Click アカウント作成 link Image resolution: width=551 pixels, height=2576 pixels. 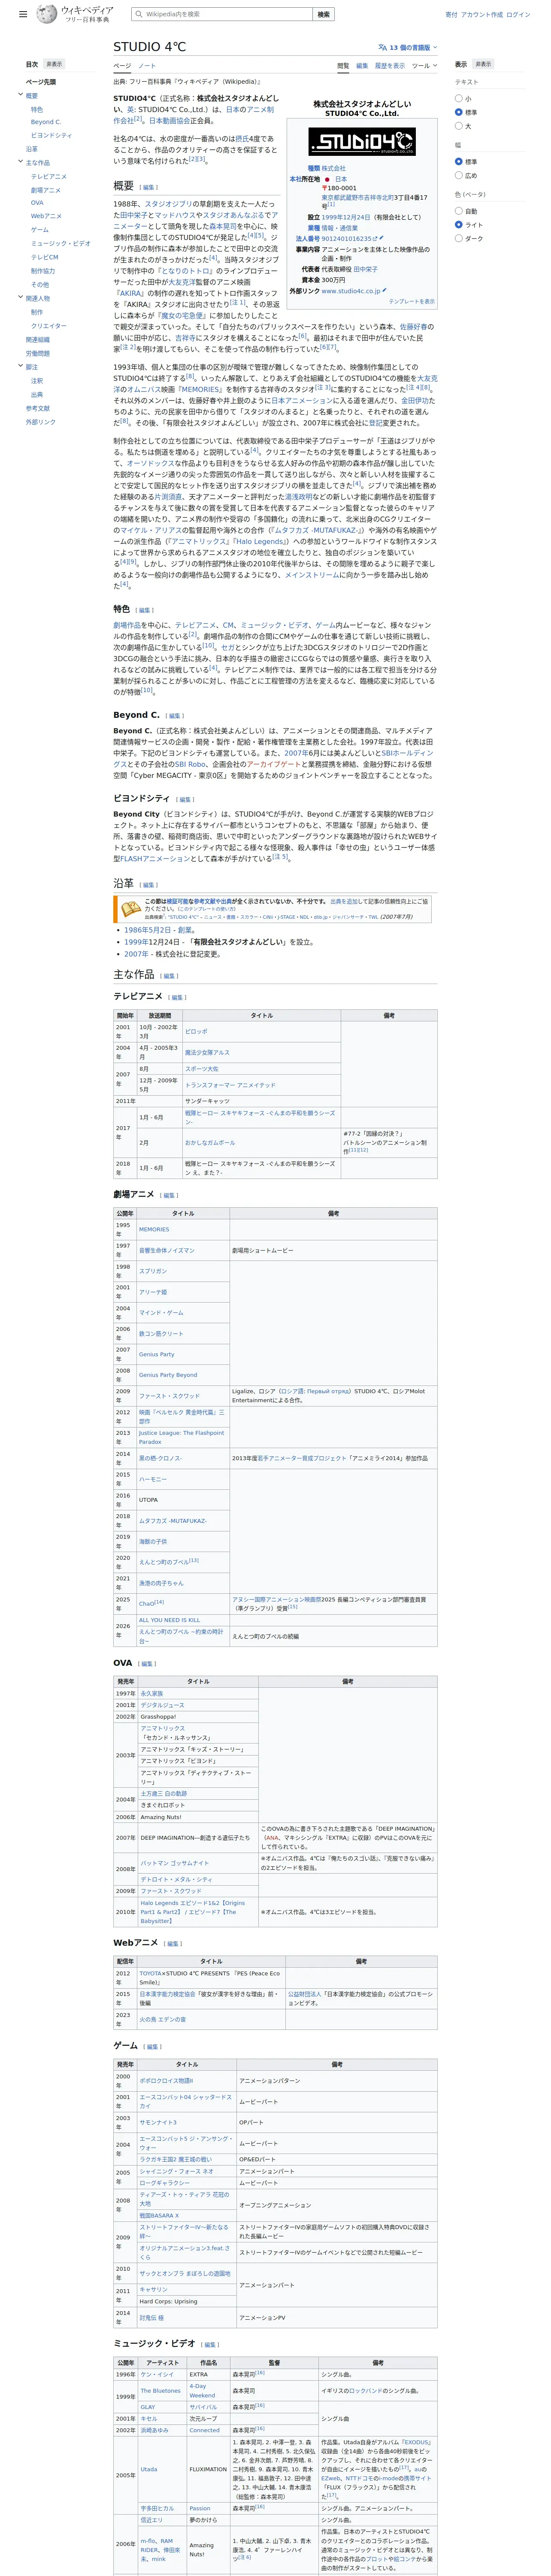(482, 14)
